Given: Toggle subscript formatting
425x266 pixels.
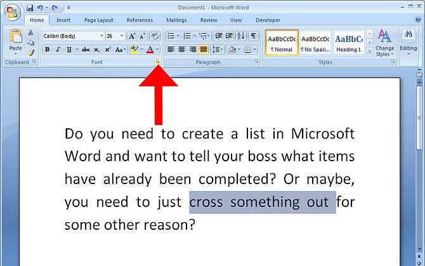Looking at the screenshot, I should (96, 50).
